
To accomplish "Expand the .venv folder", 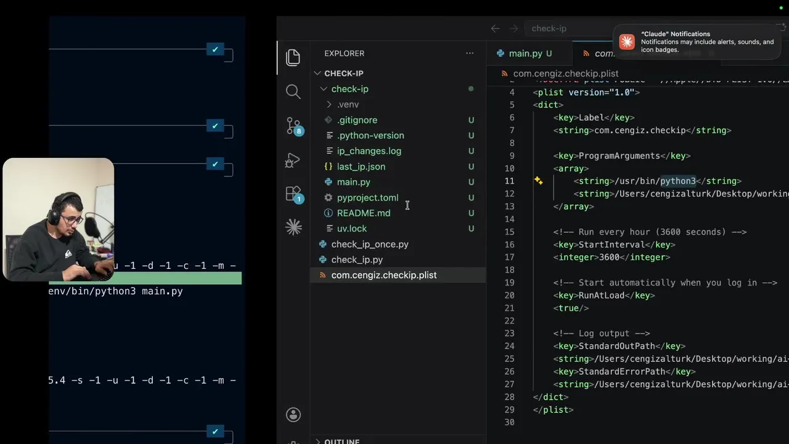I will point(329,104).
